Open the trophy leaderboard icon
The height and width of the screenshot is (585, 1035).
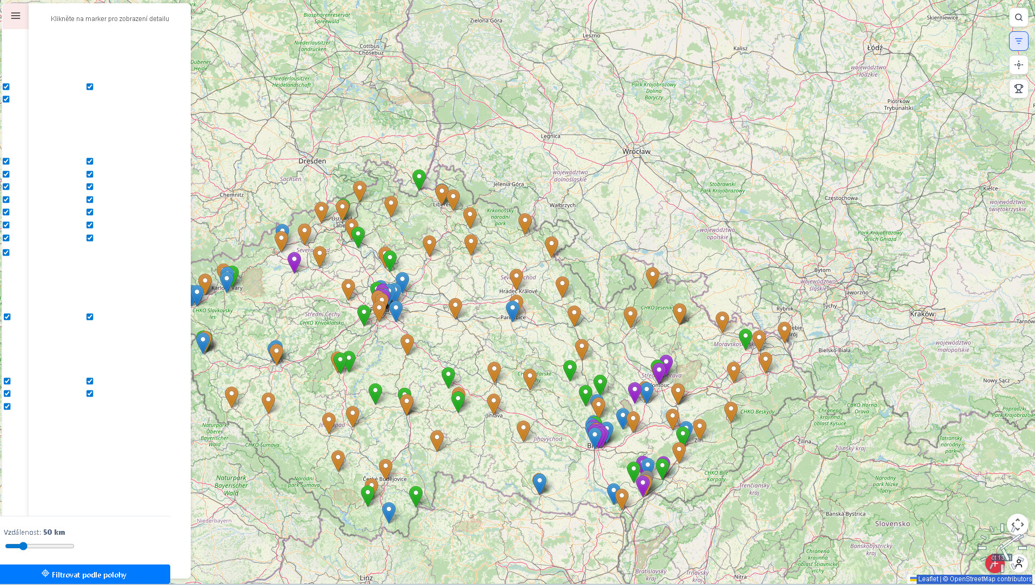coord(1018,89)
